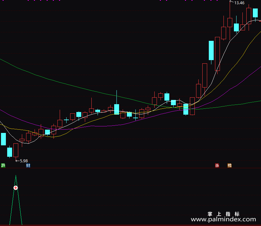Click the 13.46 high price label
Screen dimensions: 261x226
pyautogui.click(x=239, y=3)
